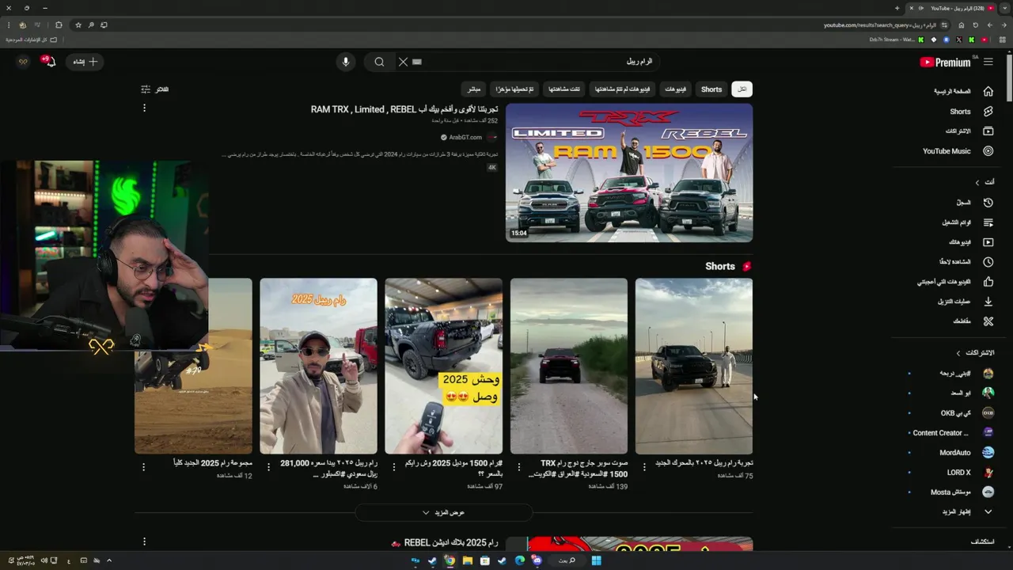The height and width of the screenshot is (570, 1013).
Task: Select the recently uploaded filter chip
Action: pos(514,89)
